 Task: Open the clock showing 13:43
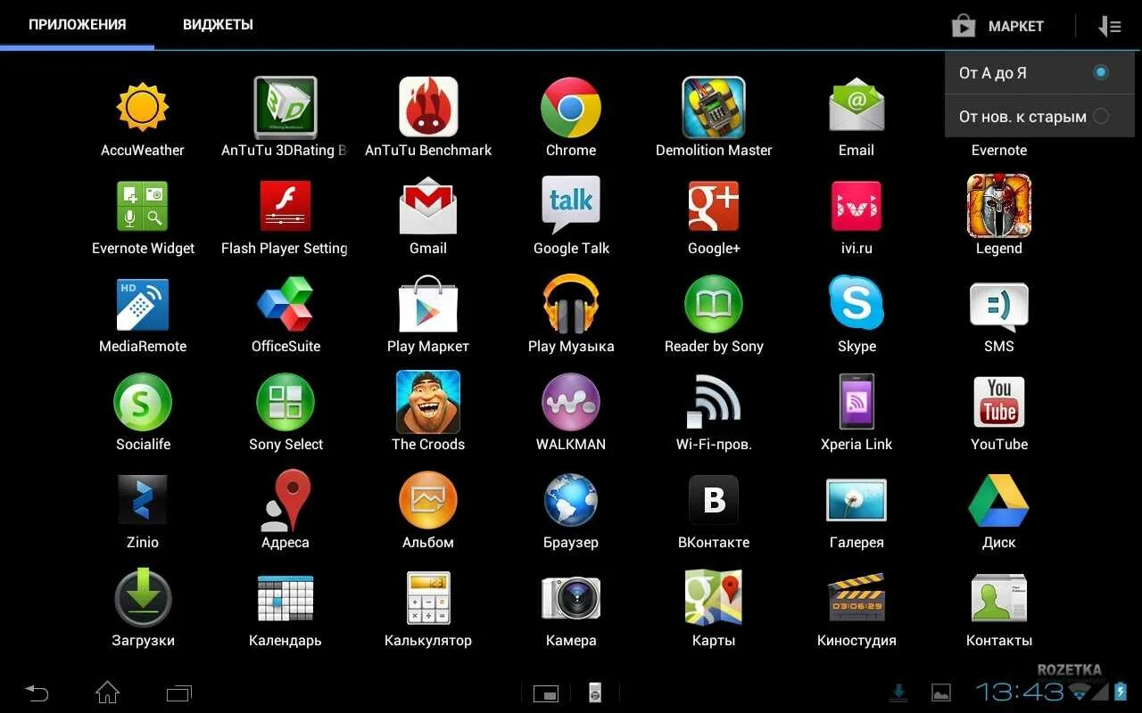click(1019, 692)
